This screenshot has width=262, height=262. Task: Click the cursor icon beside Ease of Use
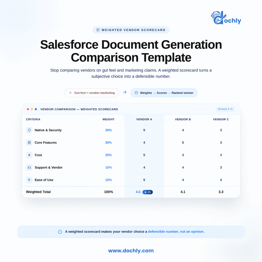coord(29,180)
